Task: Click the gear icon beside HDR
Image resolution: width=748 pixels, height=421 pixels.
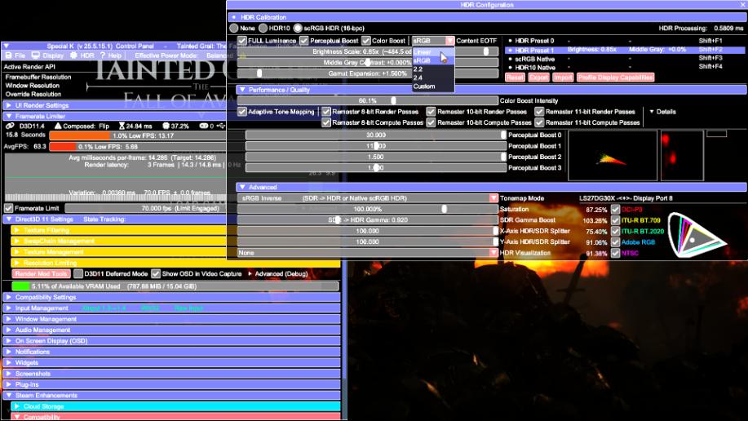Action: pyautogui.click(x=73, y=55)
